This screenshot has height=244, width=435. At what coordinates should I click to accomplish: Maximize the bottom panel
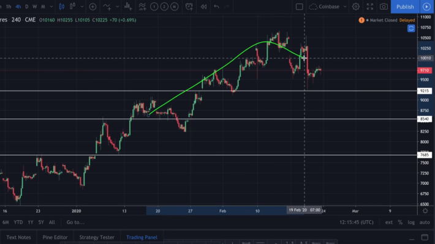click(425, 237)
